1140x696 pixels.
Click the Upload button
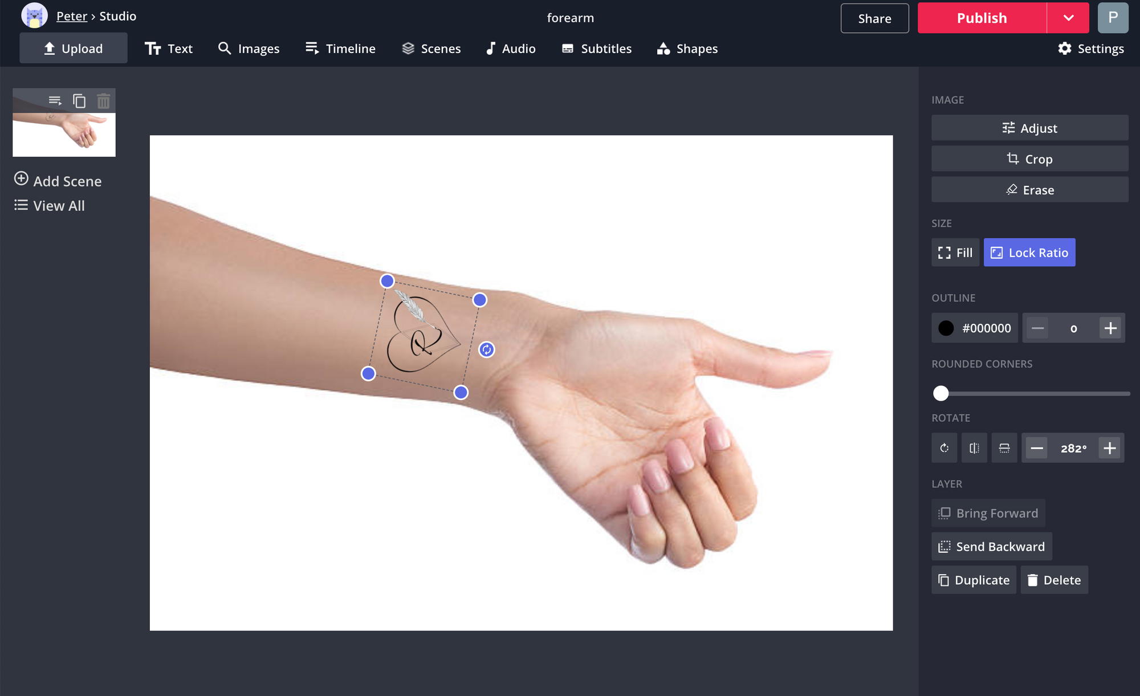click(x=72, y=48)
